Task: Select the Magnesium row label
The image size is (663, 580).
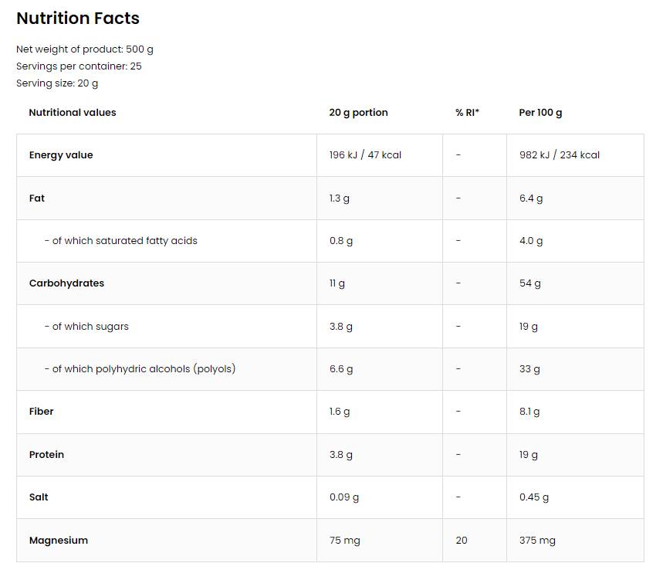Action: [x=59, y=541]
